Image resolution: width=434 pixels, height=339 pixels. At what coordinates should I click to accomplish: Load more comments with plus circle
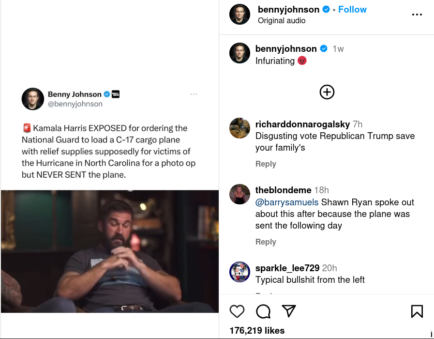tap(327, 92)
